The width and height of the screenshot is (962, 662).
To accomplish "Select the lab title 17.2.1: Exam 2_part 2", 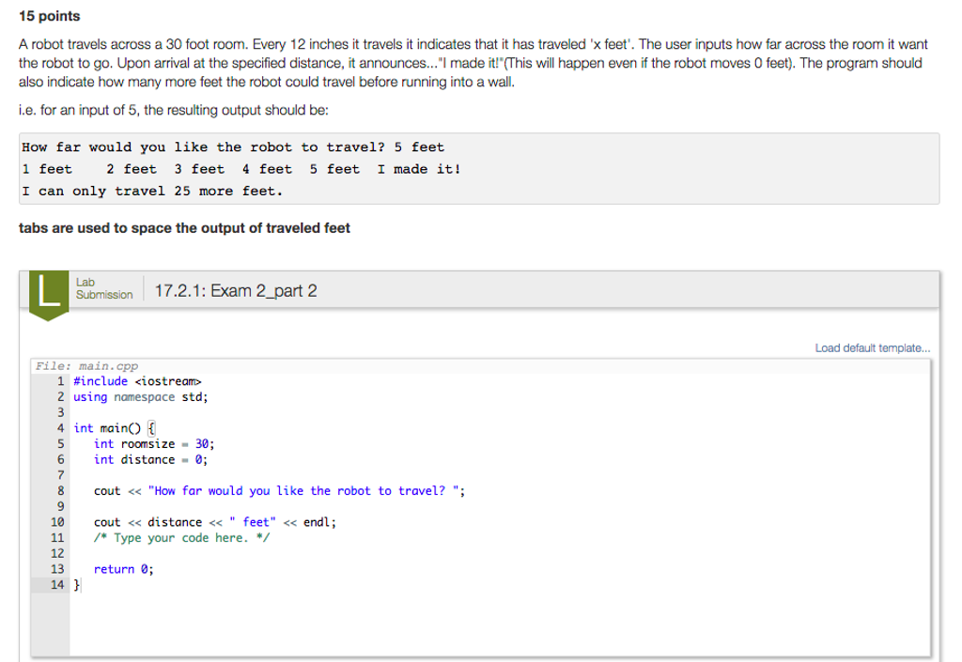I will [x=235, y=290].
